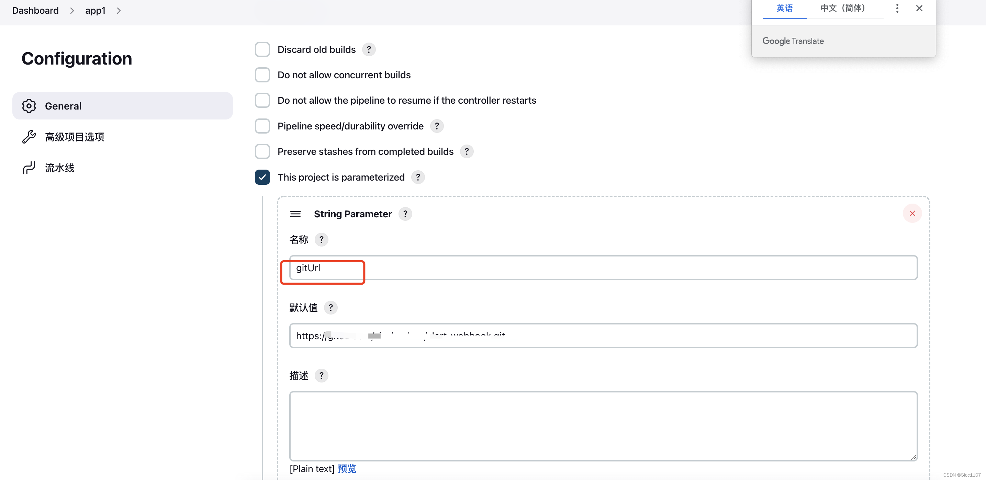Click the Google Translate logo text
The image size is (986, 480).
pyautogui.click(x=793, y=41)
